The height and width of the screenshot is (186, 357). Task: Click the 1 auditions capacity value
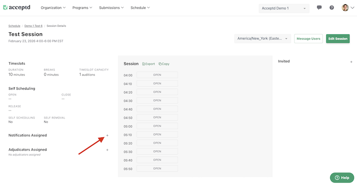87,74
